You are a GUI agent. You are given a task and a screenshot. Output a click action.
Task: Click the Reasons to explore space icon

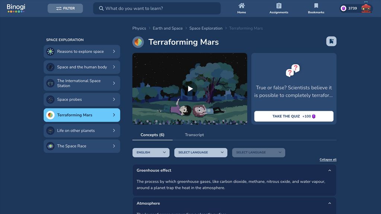click(50, 51)
